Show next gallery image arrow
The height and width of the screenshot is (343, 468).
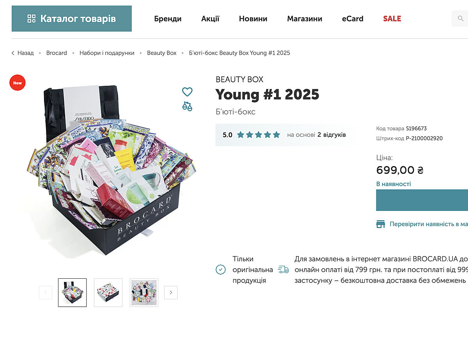[171, 293]
